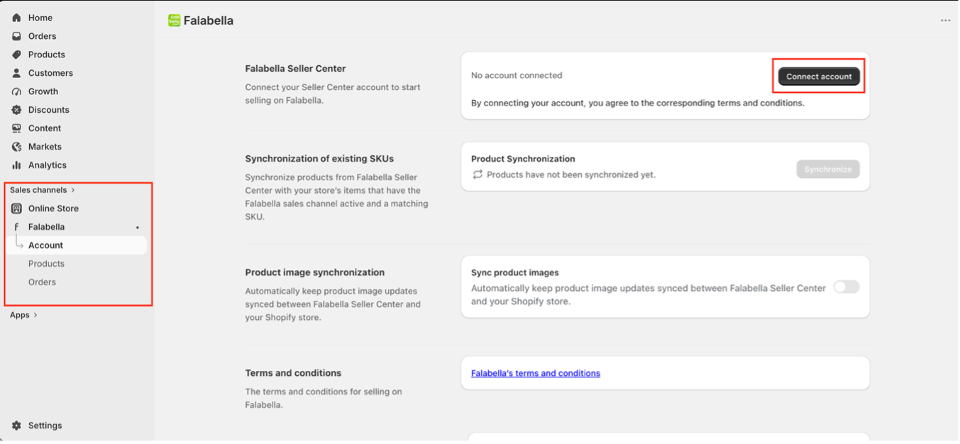960x444 pixels.
Task: Click the 'Falabella Seller Center' heading
Action: (x=295, y=69)
